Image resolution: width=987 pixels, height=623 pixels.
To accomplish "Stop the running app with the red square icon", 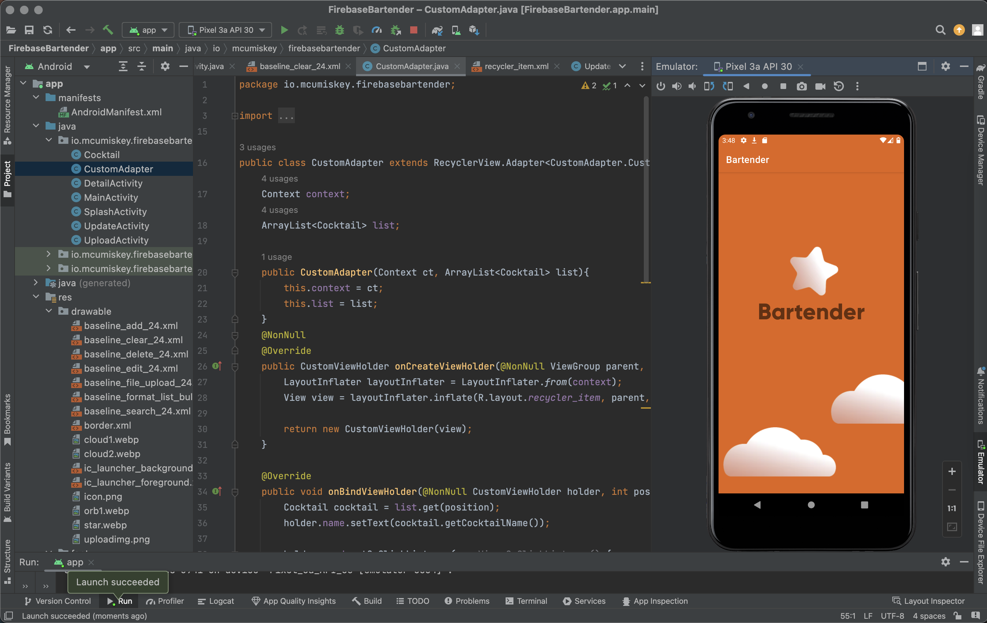I will (x=414, y=30).
